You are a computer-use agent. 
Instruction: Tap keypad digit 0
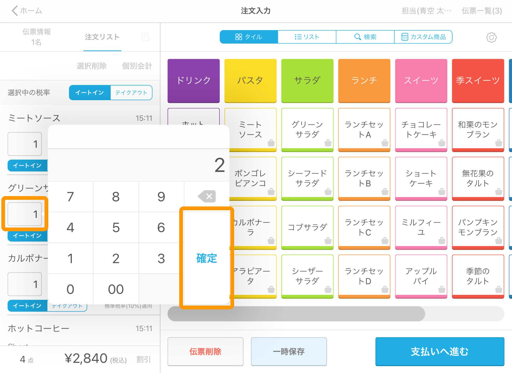point(70,289)
